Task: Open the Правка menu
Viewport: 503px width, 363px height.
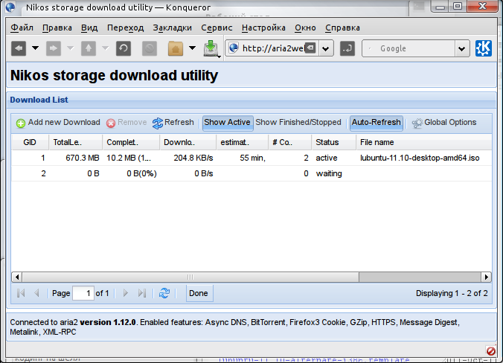Action: click(x=57, y=28)
